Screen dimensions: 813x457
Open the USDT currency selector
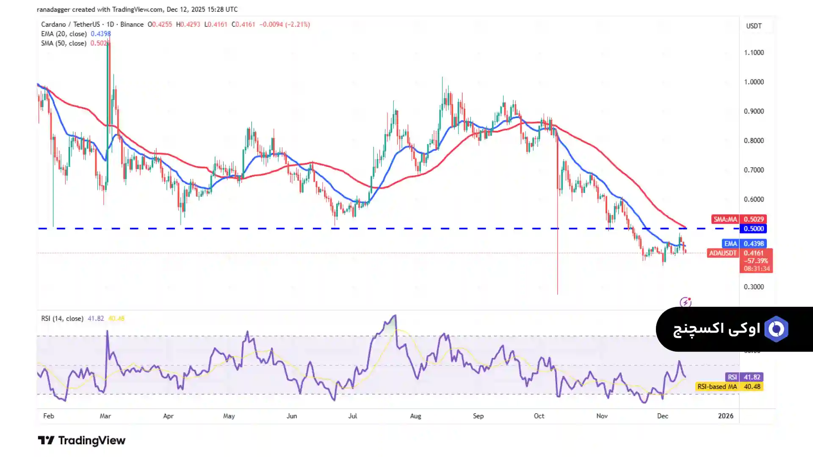coord(754,26)
